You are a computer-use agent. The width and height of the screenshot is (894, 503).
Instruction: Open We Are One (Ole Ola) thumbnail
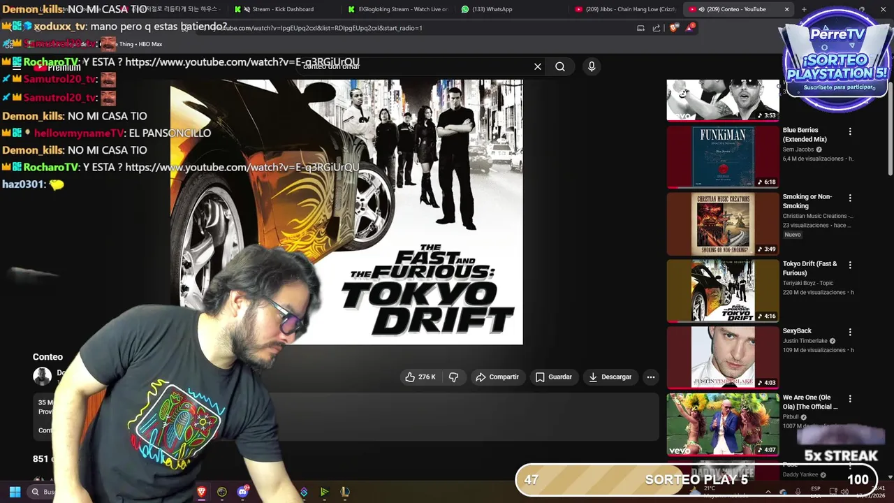point(723,424)
